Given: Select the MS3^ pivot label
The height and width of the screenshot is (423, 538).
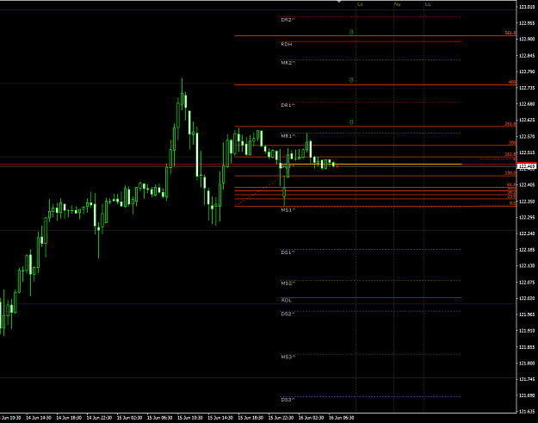Looking at the screenshot, I should [288, 357].
